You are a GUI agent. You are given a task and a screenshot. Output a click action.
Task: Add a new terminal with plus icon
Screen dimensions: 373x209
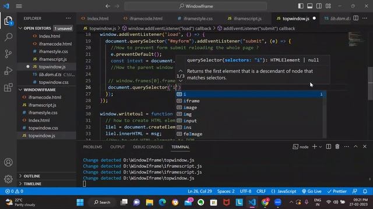pyautogui.click(x=315, y=147)
